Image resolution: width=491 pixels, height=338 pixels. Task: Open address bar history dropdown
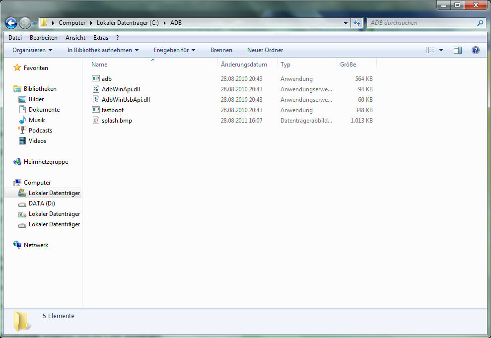click(346, 23)
